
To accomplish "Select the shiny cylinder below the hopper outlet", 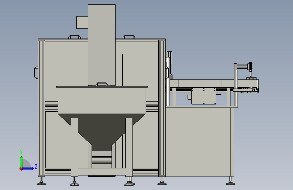I will 102,161.
